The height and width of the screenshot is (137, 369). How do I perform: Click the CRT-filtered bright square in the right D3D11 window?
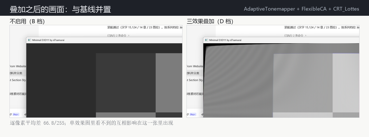point(346,83)
